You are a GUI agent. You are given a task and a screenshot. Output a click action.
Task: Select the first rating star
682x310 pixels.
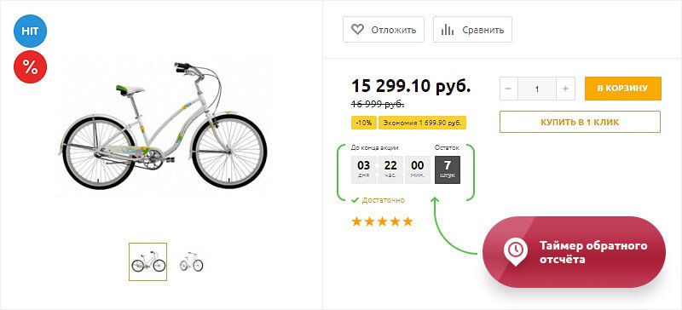(356, 221)
